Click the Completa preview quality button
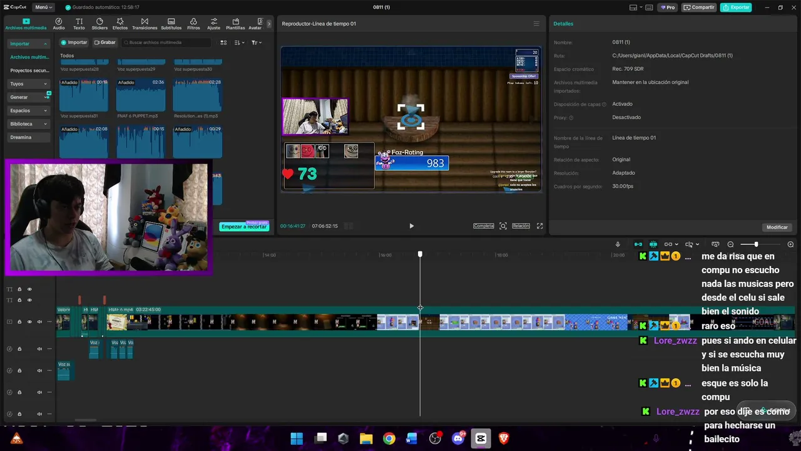Viewport: 801px width, 451px height. 484,226
